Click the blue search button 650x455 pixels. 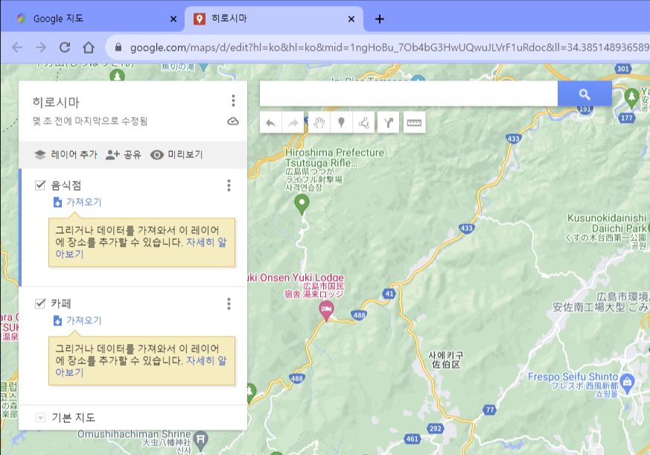(584, 94)
